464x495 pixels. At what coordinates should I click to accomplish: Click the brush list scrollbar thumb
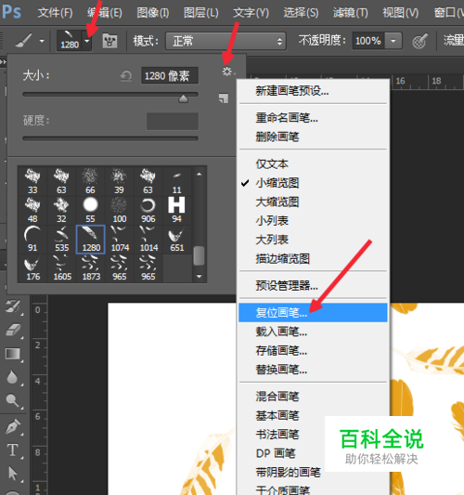199,255
